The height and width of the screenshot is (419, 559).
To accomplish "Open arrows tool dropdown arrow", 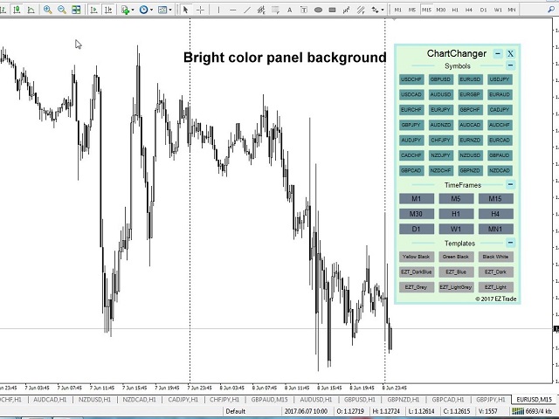I will 383,10.
